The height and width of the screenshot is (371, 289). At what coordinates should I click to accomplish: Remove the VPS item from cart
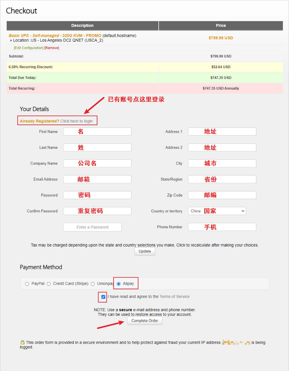tap(52, 48)
